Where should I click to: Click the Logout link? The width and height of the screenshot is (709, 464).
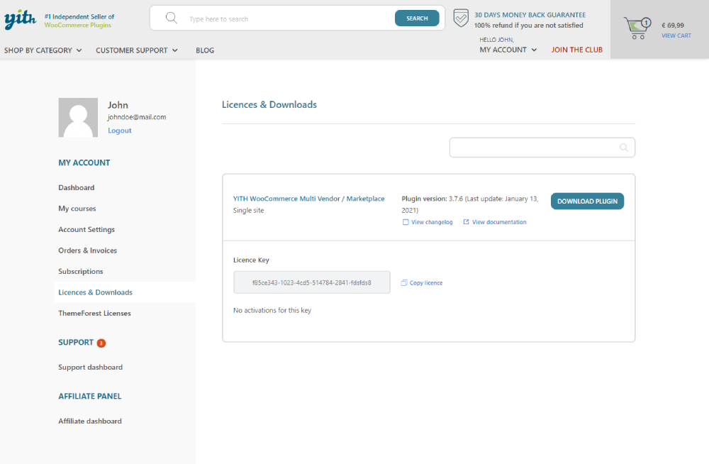(119, 131)
